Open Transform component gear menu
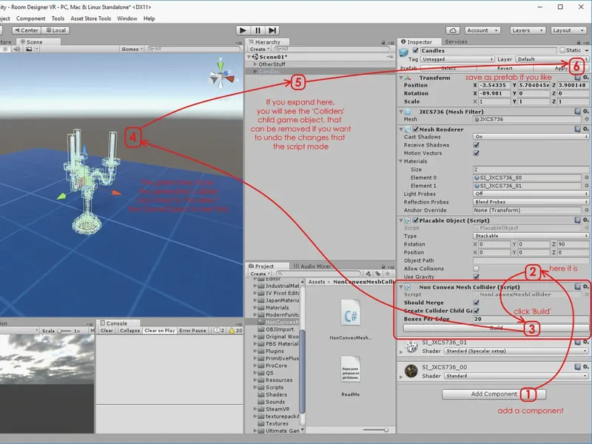Screen dimensions: 592x444 585,78
